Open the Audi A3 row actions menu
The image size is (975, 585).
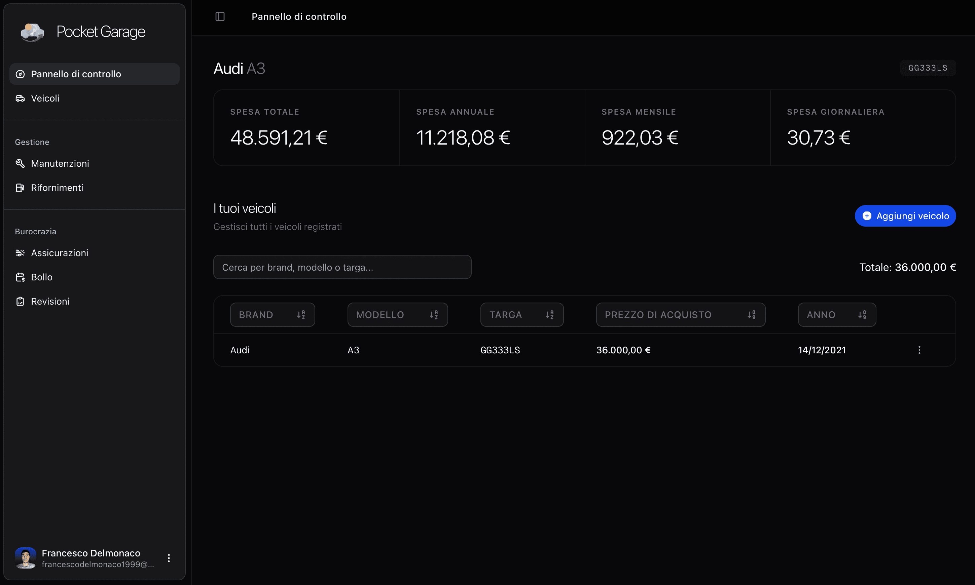919,350
